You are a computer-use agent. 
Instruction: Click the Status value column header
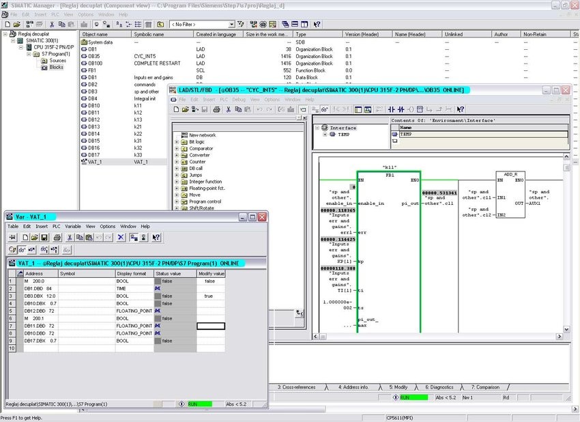(x=175, y=274)
